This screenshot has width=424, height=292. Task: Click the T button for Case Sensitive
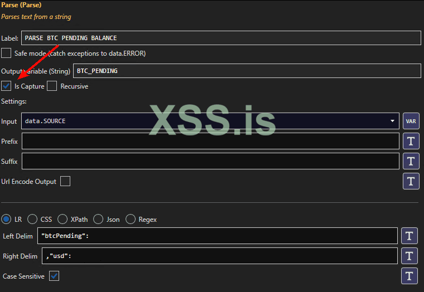[x=409, y=276]
